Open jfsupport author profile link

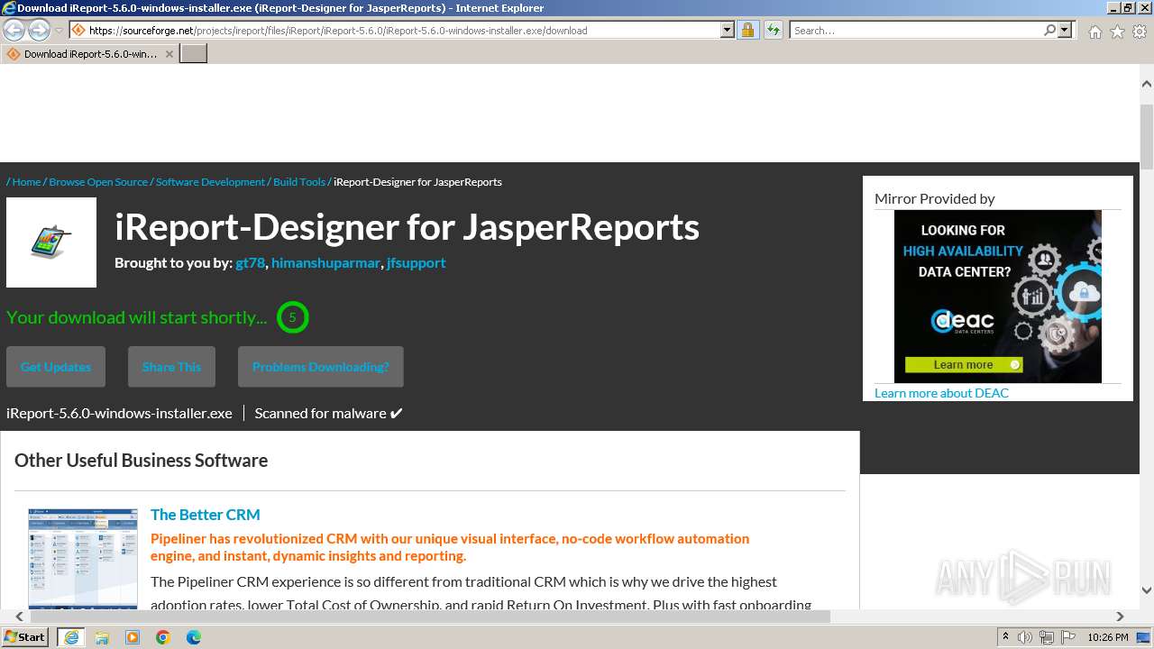click(417, 262)
